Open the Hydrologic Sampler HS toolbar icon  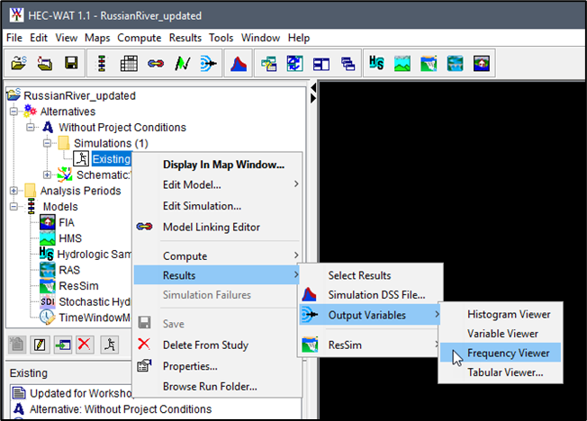coord(376,62)
